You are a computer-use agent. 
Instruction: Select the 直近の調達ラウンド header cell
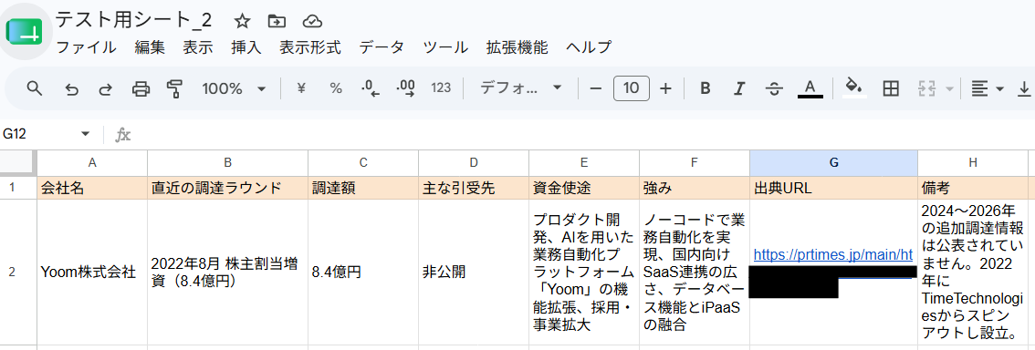228,188
